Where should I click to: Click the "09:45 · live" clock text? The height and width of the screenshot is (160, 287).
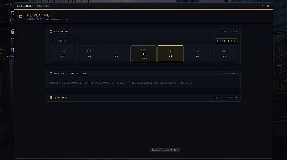pyautogui.click(x=230, y=31)
